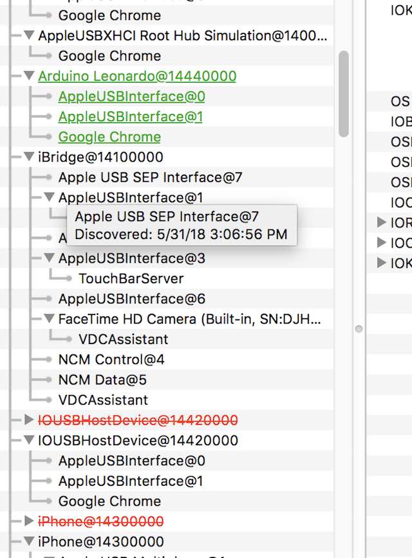Select AppleUSBInterface@1 row under iBridge
Screen dimensions: 412x558
tap(131, 198)
